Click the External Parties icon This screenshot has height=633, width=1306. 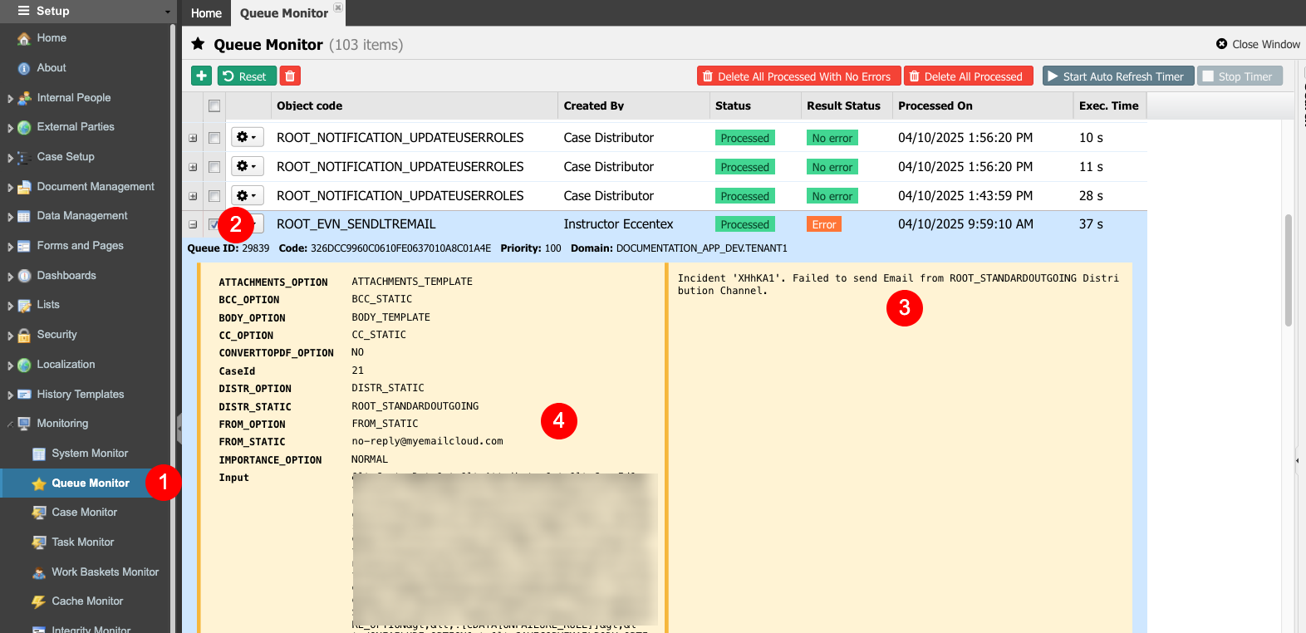pyautogui.click(x=24, y=127)
